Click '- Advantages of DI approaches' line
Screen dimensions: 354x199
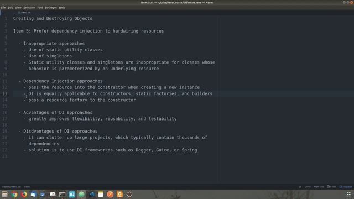coord(55,112)
